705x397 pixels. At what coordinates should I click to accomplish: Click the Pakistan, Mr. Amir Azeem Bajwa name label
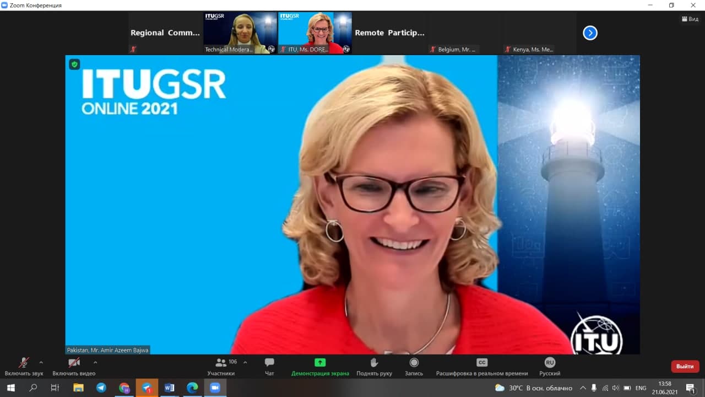[x=107, y=350]
